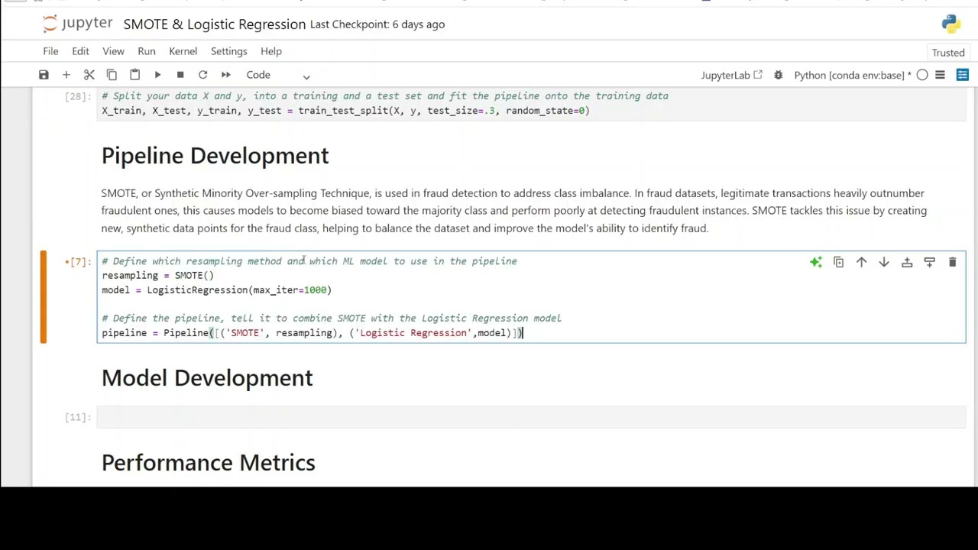Image resolution: width=978 pixels, height=550 pixels.
Task: Click the [7] cell prompt
Action: click(x=78, y=262)
